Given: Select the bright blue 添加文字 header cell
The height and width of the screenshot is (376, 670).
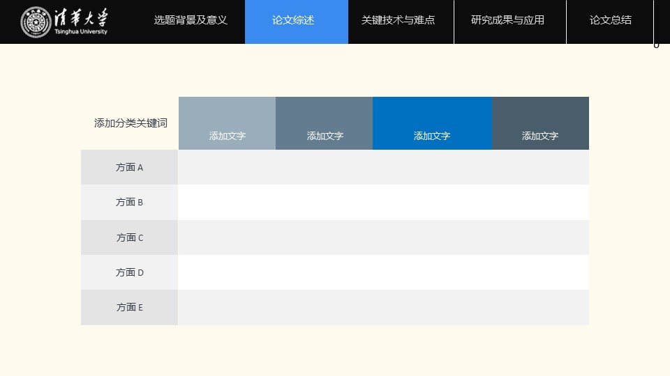Looking at the screenshot, I should point(432,123).
